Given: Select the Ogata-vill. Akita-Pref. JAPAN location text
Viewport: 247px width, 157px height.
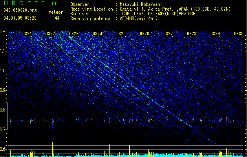Looking at the screenshot, I should pyautogui.click(x=175, y=9).
